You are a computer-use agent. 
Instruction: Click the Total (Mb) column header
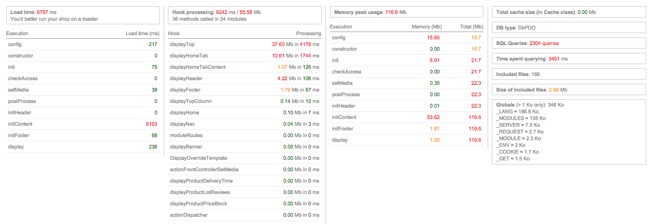tap(470, 27)
